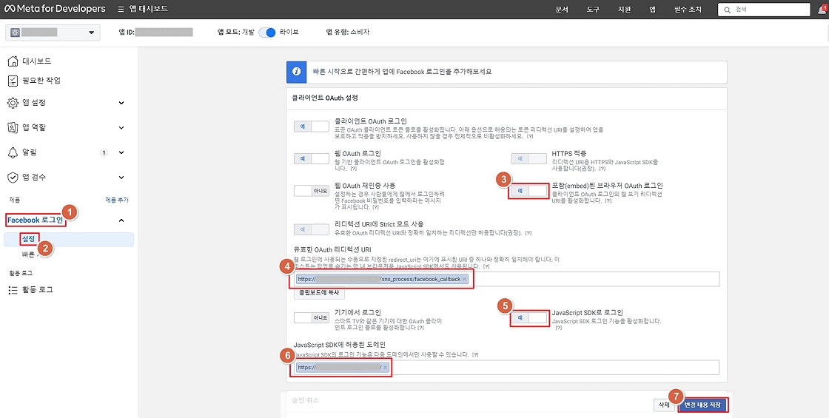The image size is (829, 418).
Task: Click the blue info icon in the quick start banner
Action: 297,72
